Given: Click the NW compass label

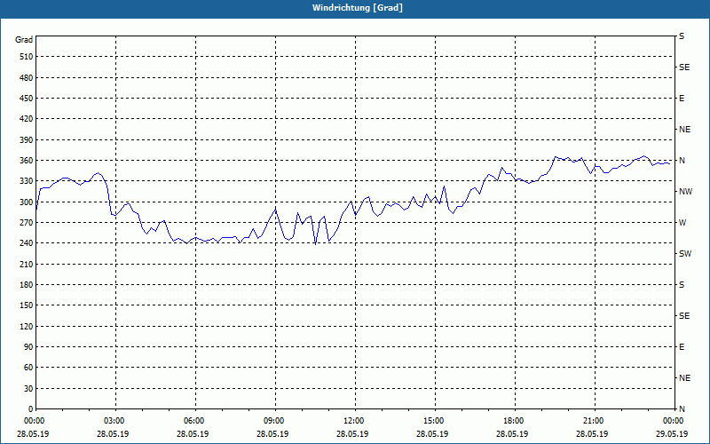Looking at the screenshot, I should point(685,192).
